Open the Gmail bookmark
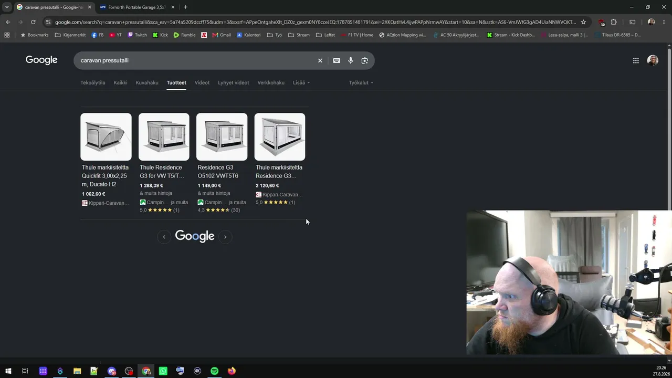Image resolution: width=672 pixels, height=378 pixels. [222, 35]
